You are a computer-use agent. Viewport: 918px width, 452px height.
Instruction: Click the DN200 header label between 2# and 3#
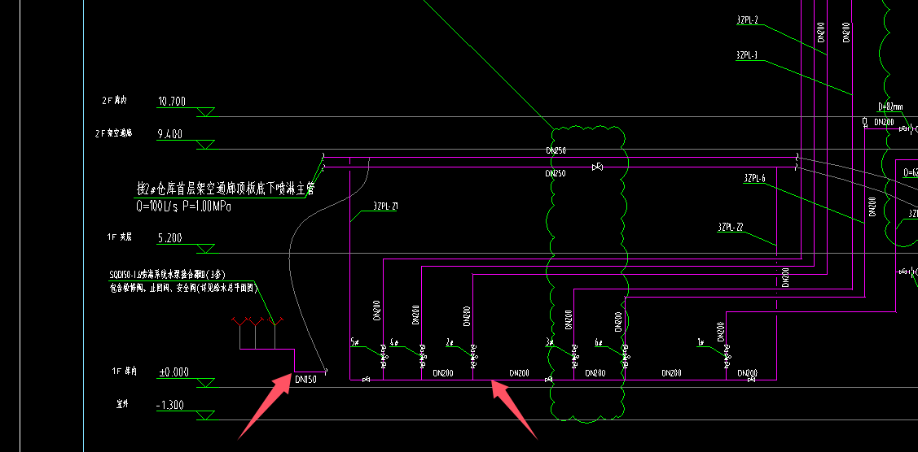tap(520, 373)
